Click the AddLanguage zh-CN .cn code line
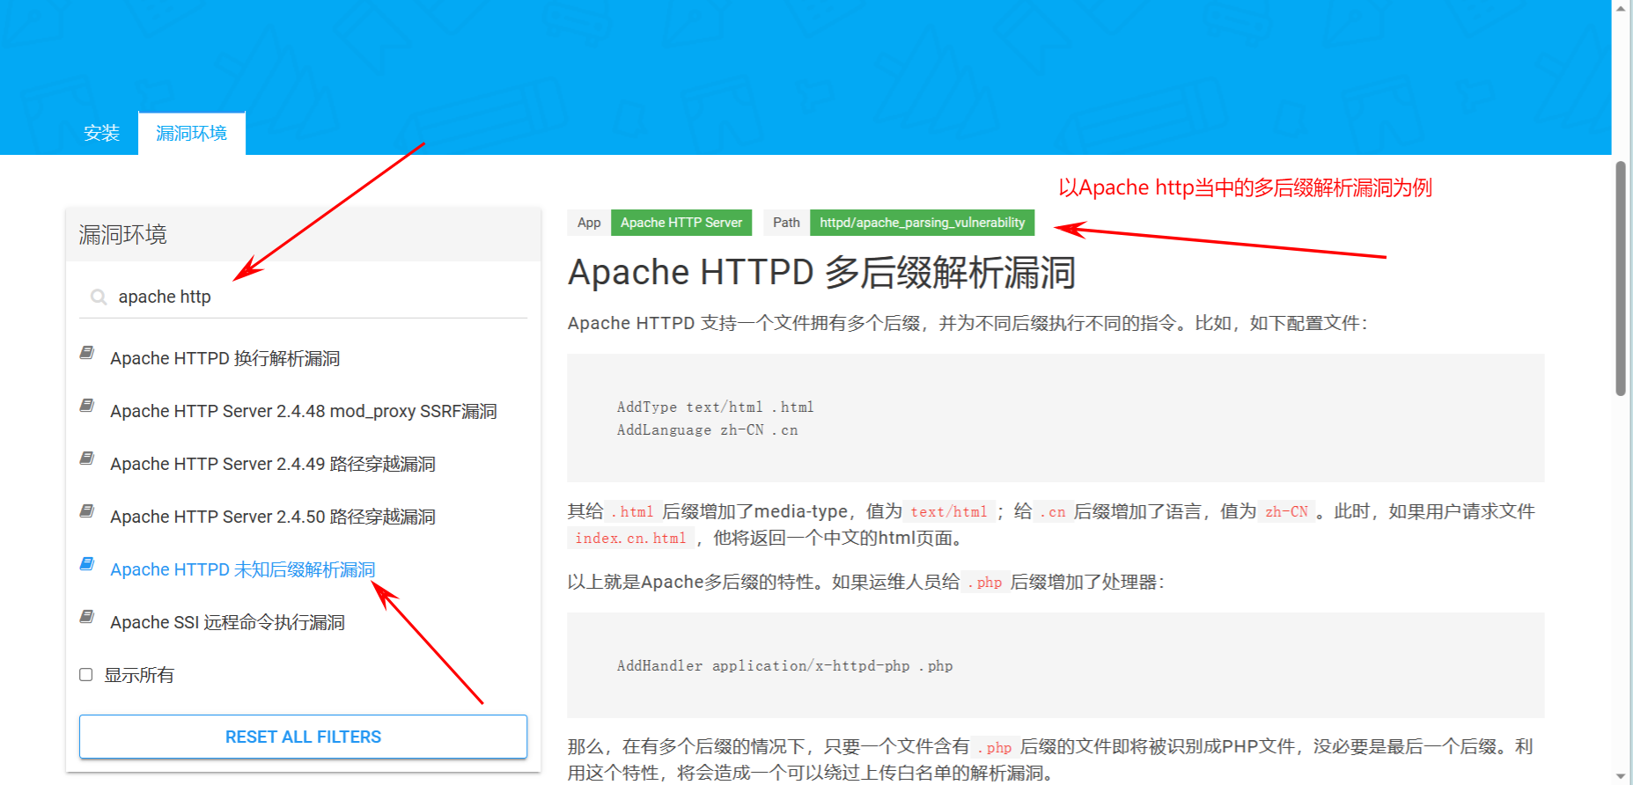The width and height of the screenshot is (1633, 785). coord(708,429)
